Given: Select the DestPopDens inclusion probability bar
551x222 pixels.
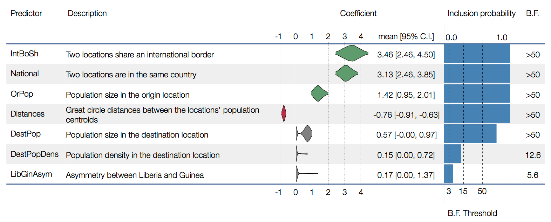Looking at the screenshot, I should pos(453,154).
